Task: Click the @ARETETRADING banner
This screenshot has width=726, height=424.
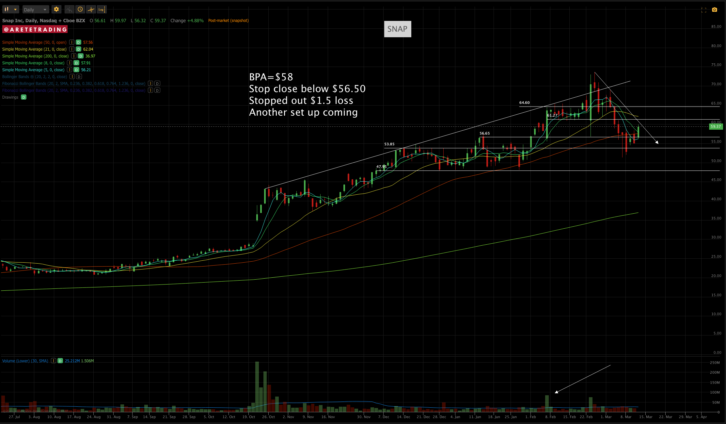Action: pyautogui.click(x=35, y=30)
